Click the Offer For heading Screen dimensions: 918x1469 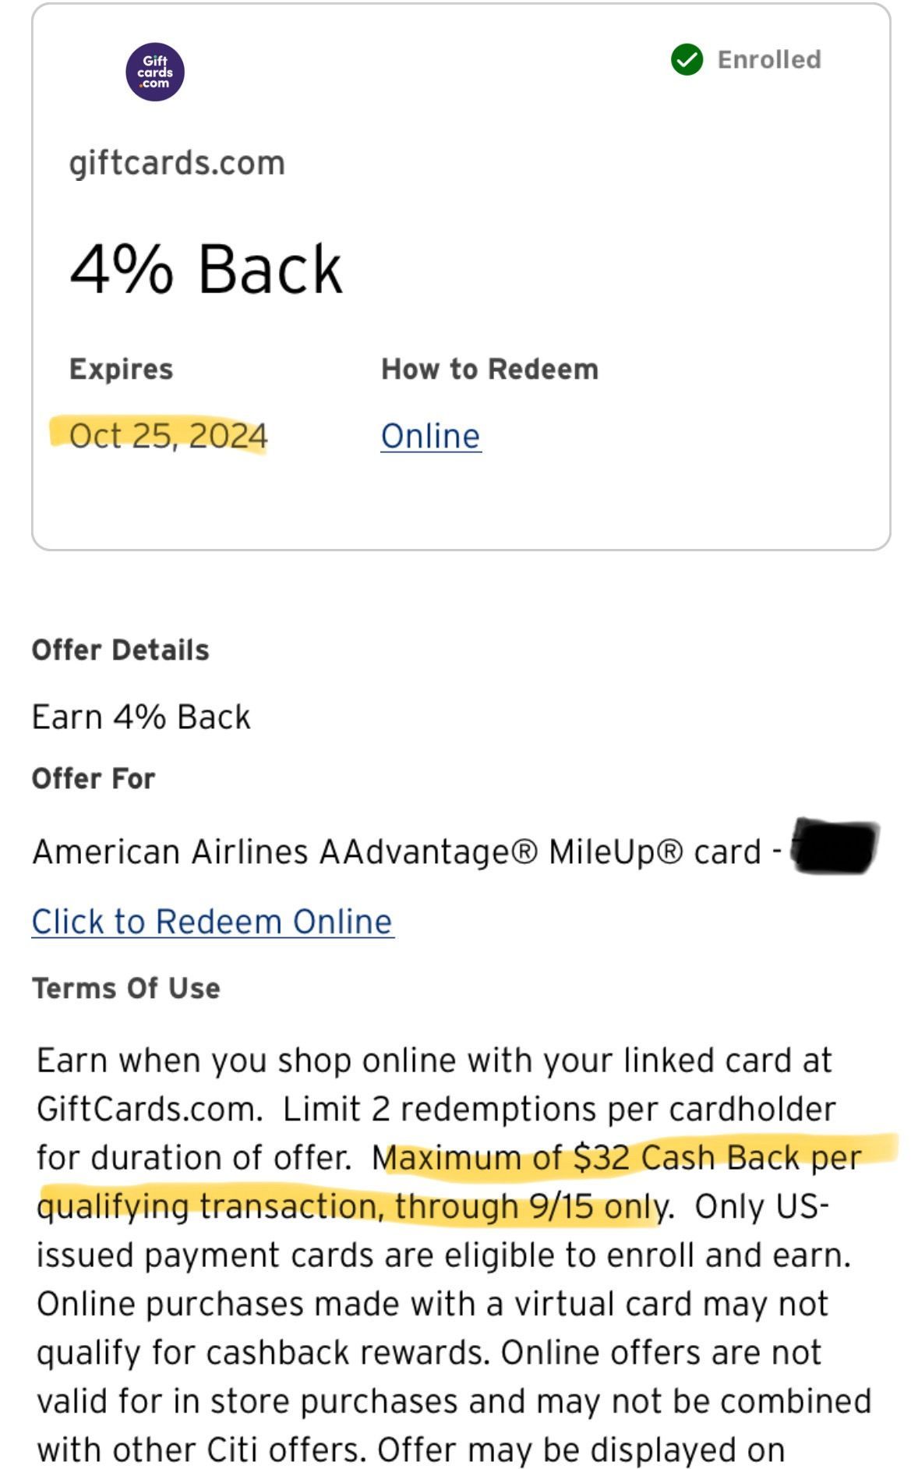93,778
